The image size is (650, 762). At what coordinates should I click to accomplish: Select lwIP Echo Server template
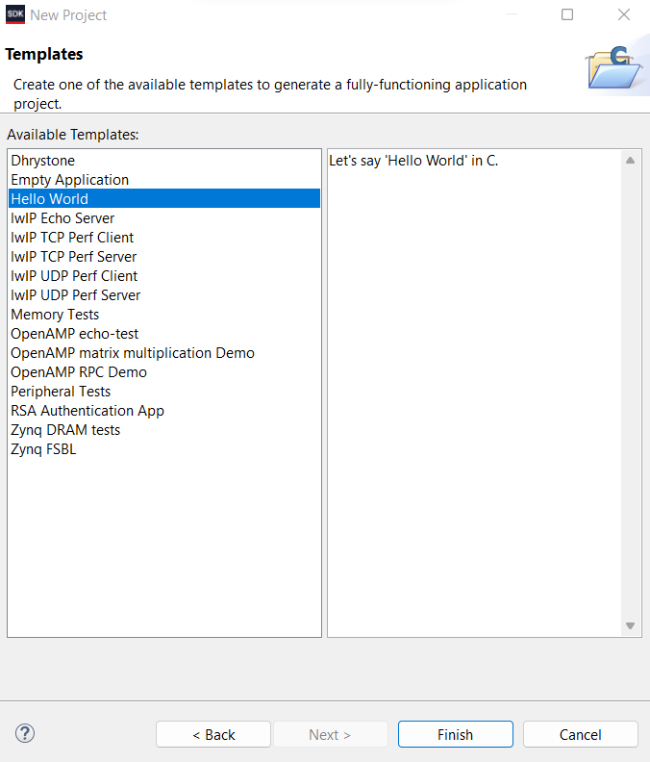pyautogui.click(x=62, y=218)
